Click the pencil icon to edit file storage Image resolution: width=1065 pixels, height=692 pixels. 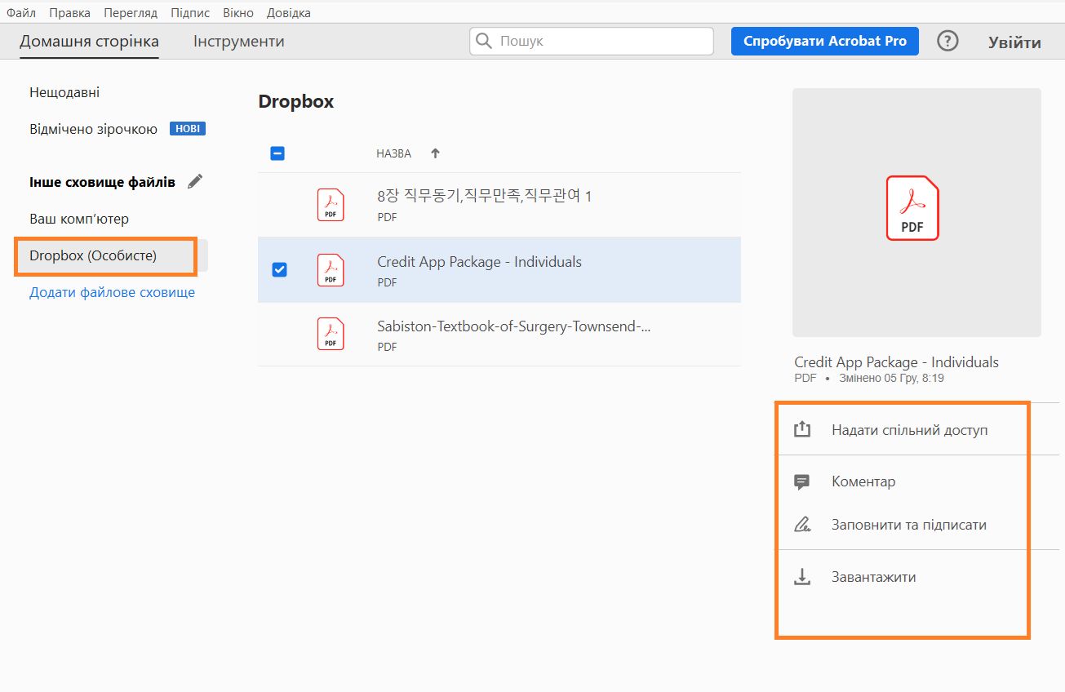[x=194, y=182]
